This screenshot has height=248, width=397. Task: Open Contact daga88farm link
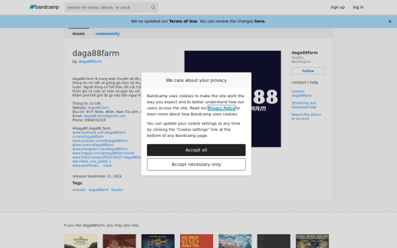(x=302, y=93)
